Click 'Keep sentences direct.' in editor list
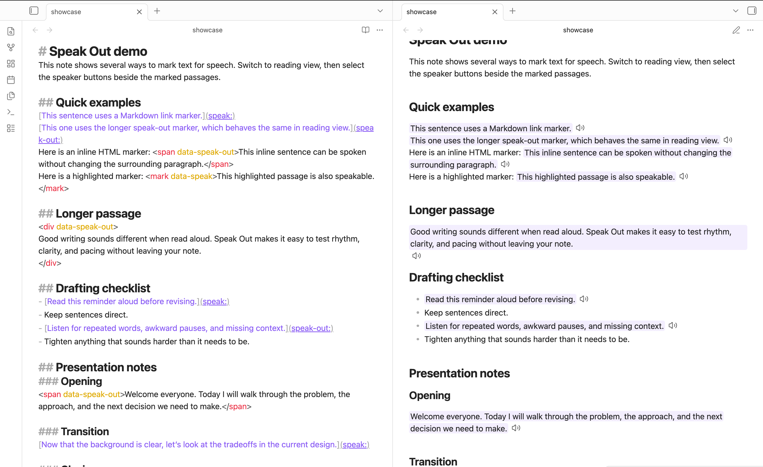This screenshot has width=763, height=467. pyautogui.click(x=86, y=315)
